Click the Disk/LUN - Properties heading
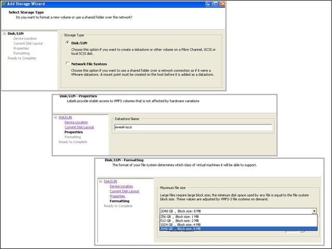The height and width of the screenshot is (249, 332). point(78,96)
